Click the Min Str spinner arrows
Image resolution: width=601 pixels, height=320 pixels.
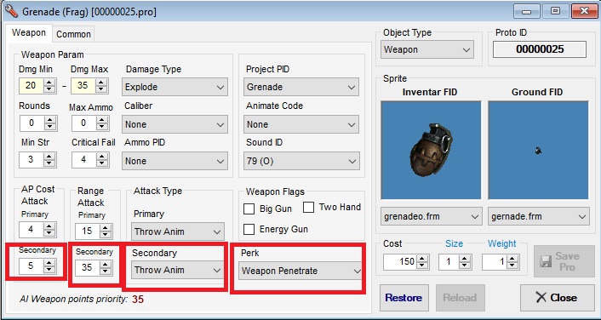(x=50, y=160)
